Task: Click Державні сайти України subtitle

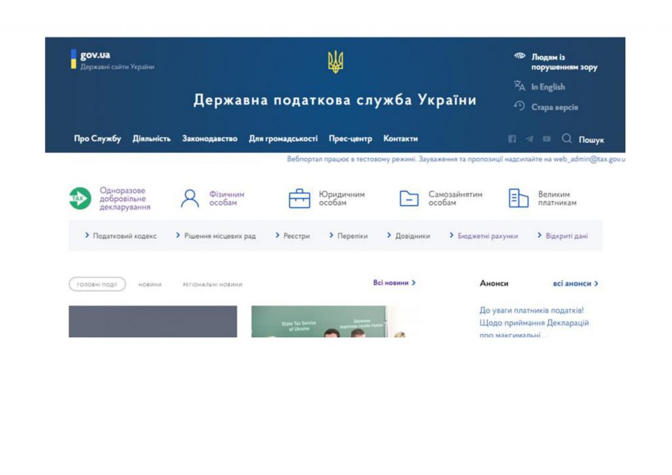Action: click(117, 67)
